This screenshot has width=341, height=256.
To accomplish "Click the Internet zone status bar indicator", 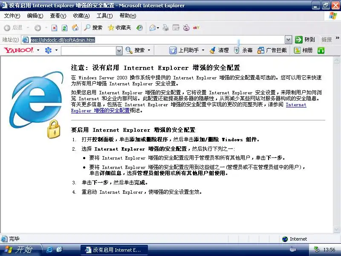I will pyautogui.click(x=295, y=239).
